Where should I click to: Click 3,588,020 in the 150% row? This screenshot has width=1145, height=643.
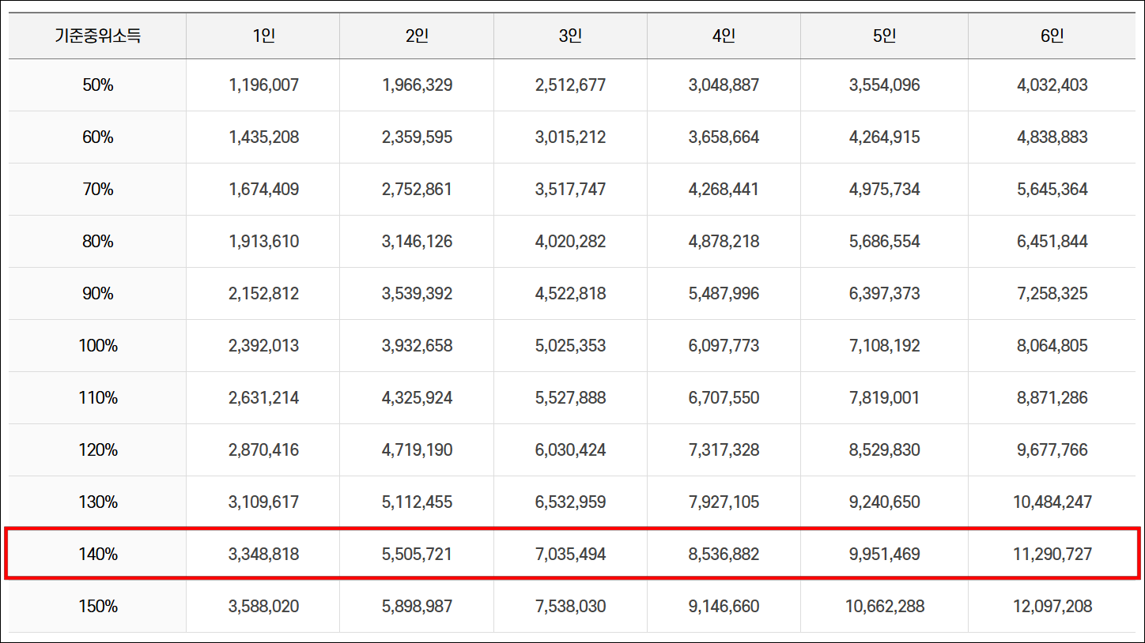[x=264, y=607]
